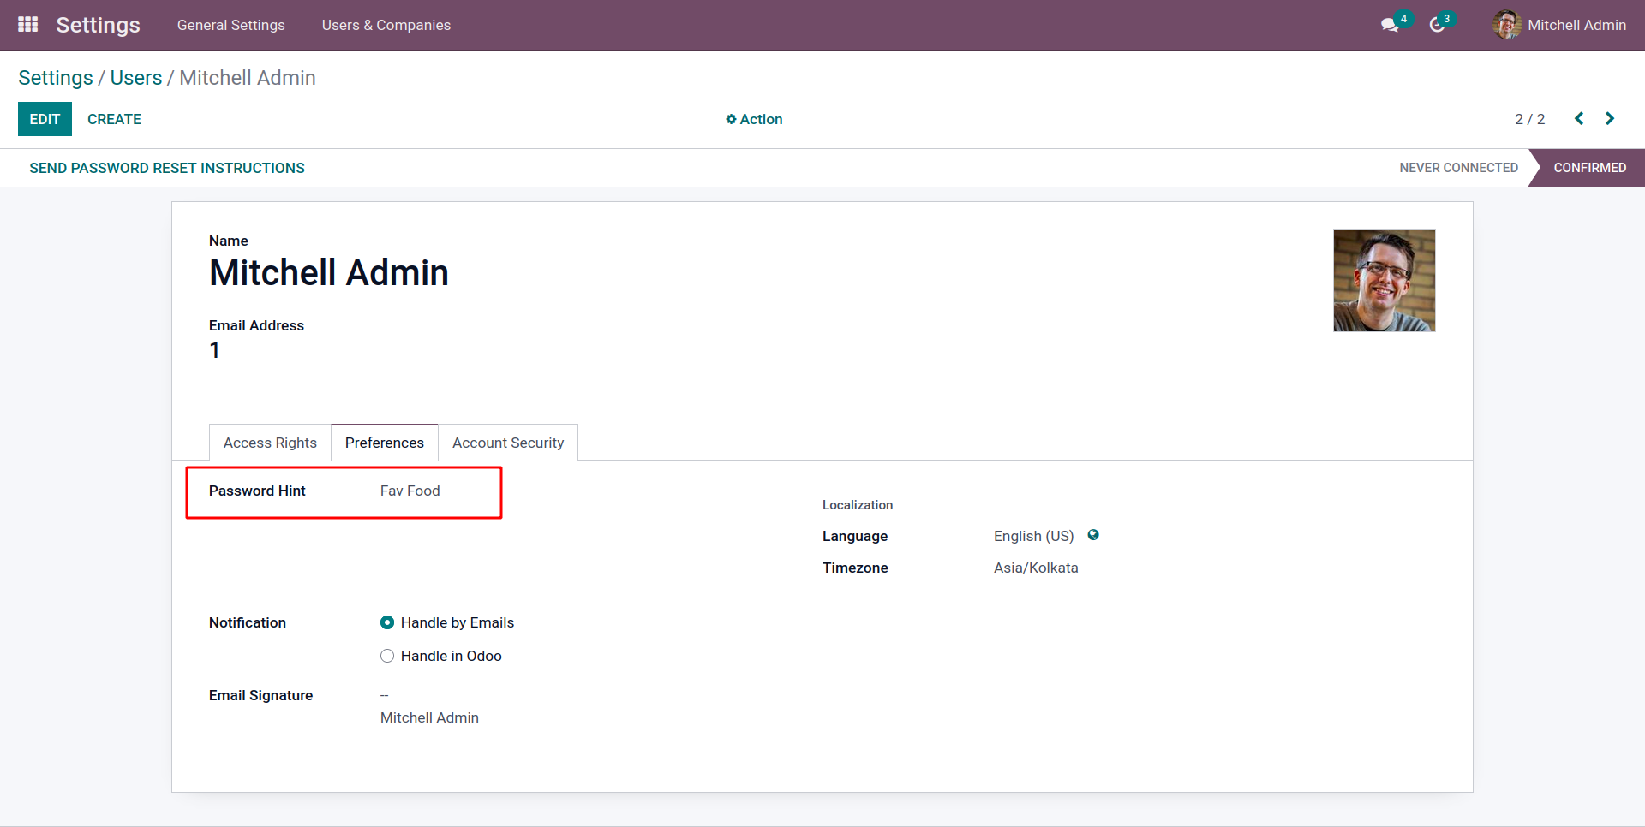The width and height of the screenshot is (1645, 827).
Task: Select Handle by Emails radio option
Action: coord(387,622)
